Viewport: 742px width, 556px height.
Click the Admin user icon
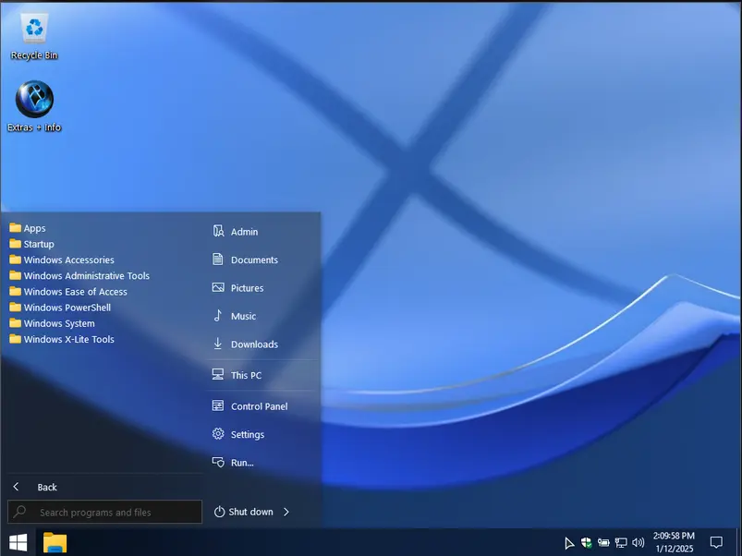click(218, 231)
